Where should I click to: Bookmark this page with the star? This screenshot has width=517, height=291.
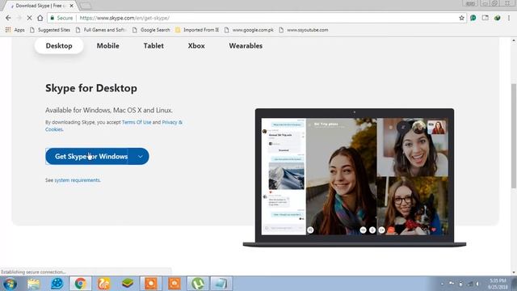tap(461, 18)
